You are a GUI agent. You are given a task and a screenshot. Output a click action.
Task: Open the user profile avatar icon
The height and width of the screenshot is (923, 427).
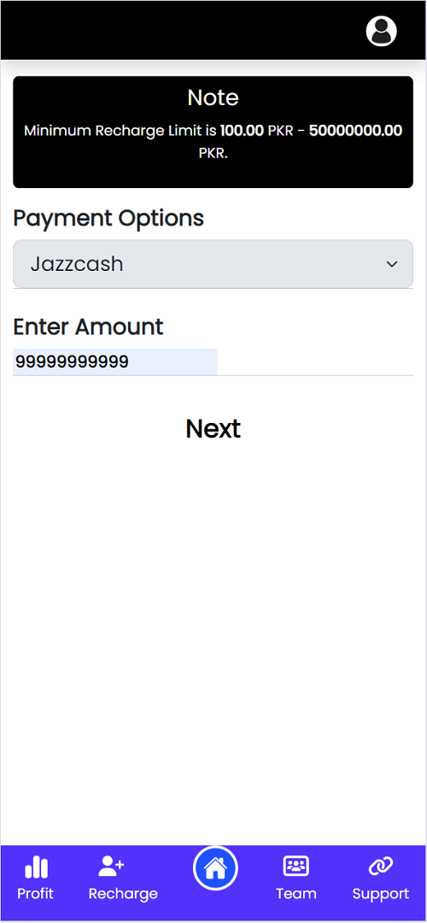coord(381,31)
